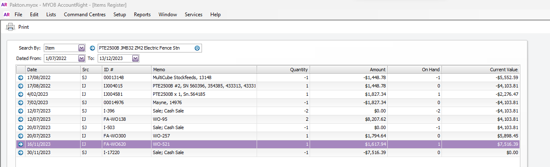The width and height of the screenshot is (550, 167).
Task: Click the current value '$7,516.39'
Action: coord(507,144)
